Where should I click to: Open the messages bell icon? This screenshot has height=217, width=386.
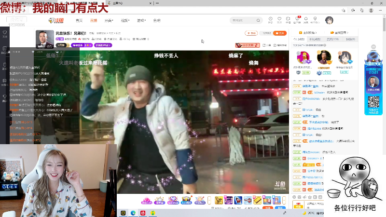click(x=306, y=20)
